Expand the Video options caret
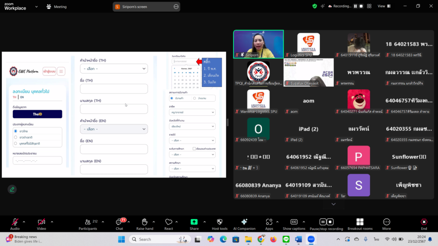Image resolution: width=438 pixels, height=246 pixels. point(52,222)
